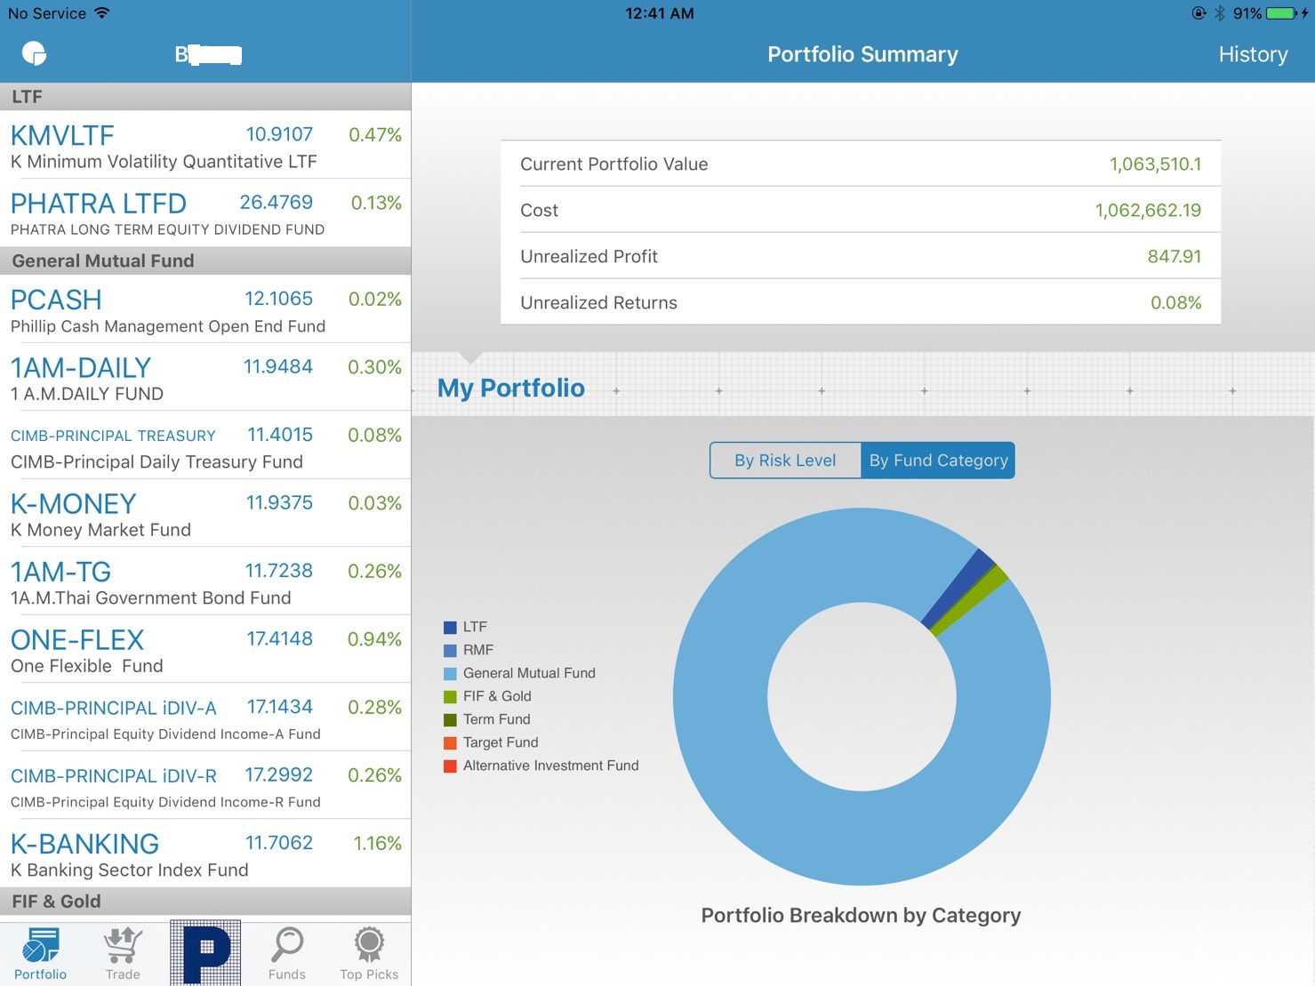Open the Trade cart tab
This screenshot has width=1315, height=986.
123,954
